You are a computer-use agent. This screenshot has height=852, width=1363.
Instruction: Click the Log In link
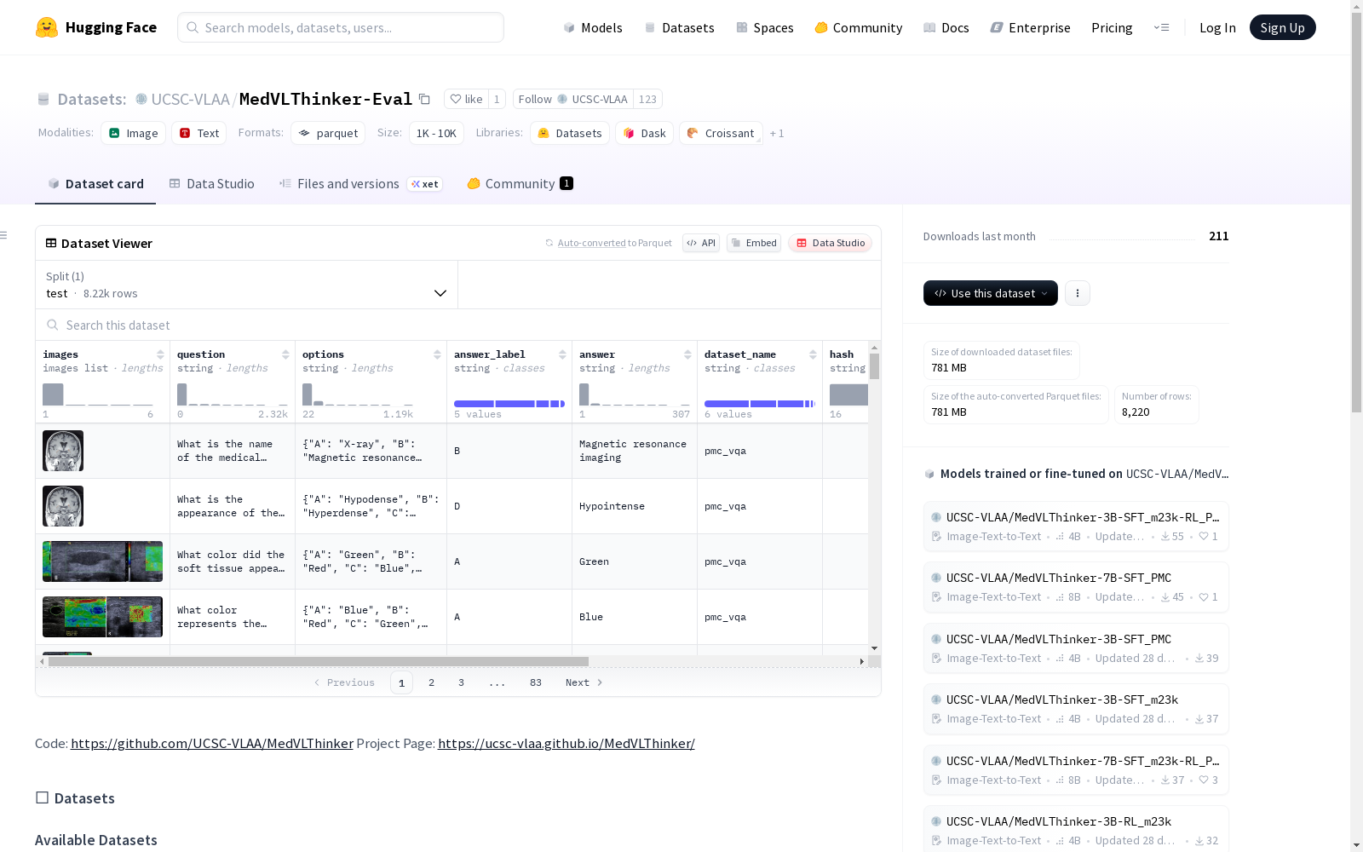tap(1217, 27)
